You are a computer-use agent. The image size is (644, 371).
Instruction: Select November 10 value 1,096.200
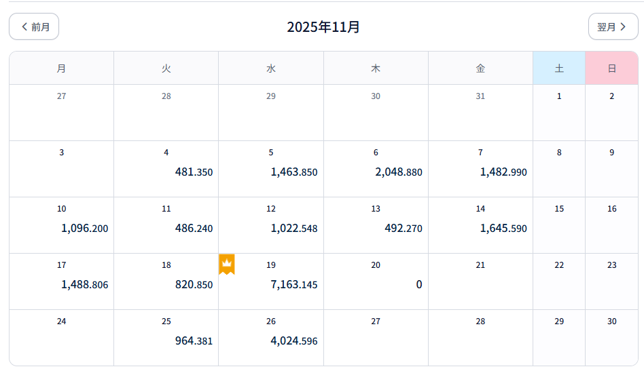pos(84,229)
